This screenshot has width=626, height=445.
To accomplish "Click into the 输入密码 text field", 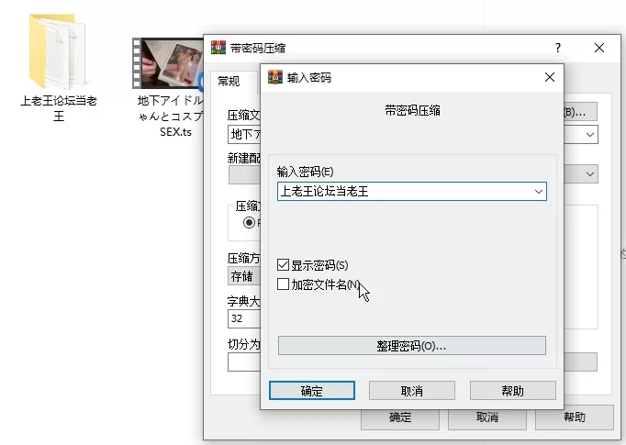I will pos(404,192).
